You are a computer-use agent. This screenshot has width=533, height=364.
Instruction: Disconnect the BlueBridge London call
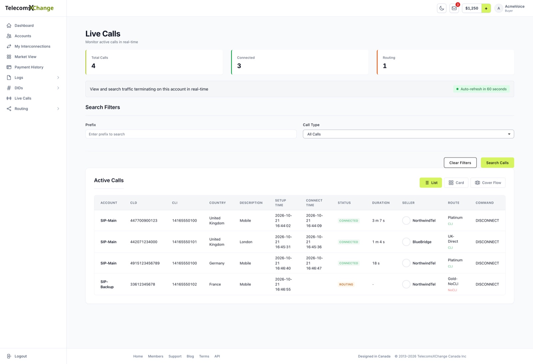487,242
